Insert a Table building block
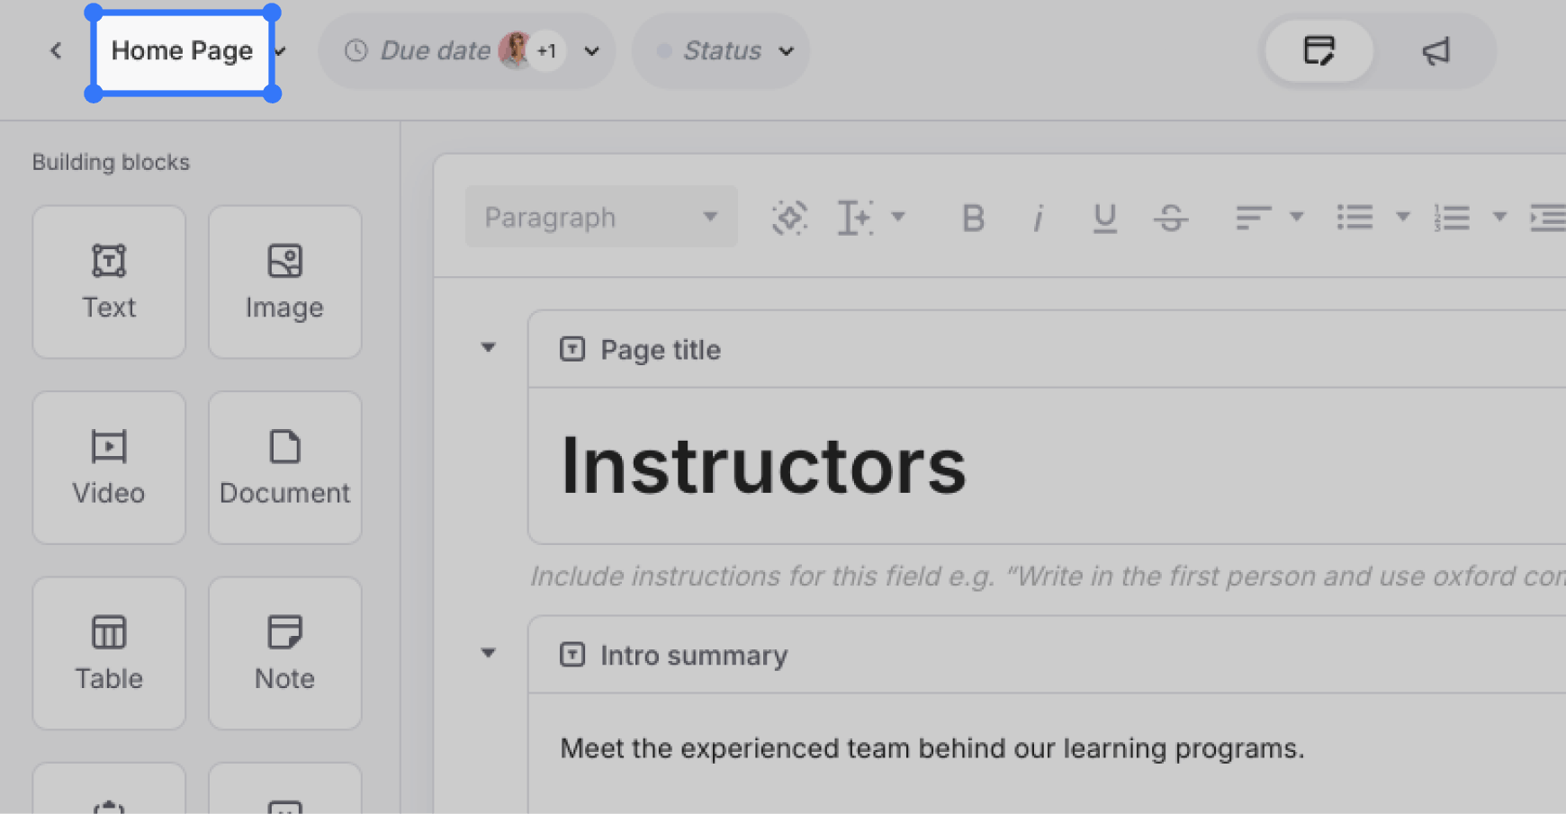The width and height of the screenshot is (1566, 814). (x=108, y=653)
